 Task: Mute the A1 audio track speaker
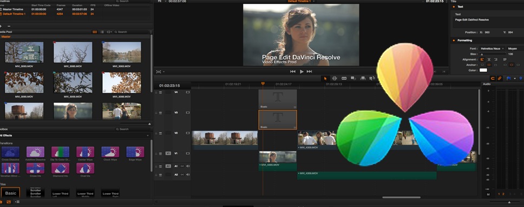pyautogui.click(x=187, y=166)
